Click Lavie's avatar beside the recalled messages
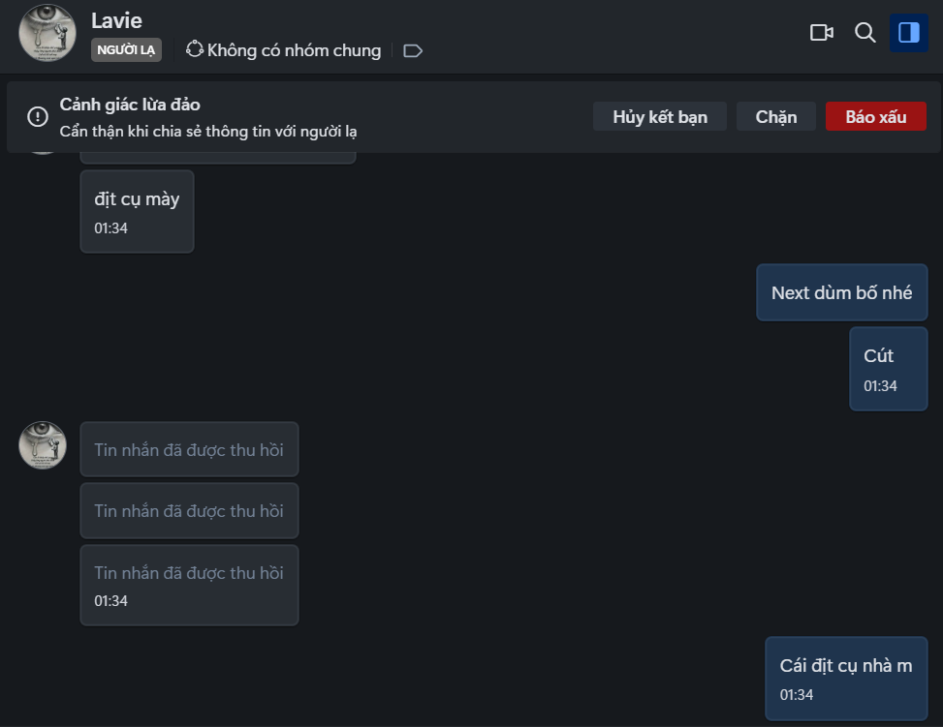The image size is (943, 727). [43, 445]
